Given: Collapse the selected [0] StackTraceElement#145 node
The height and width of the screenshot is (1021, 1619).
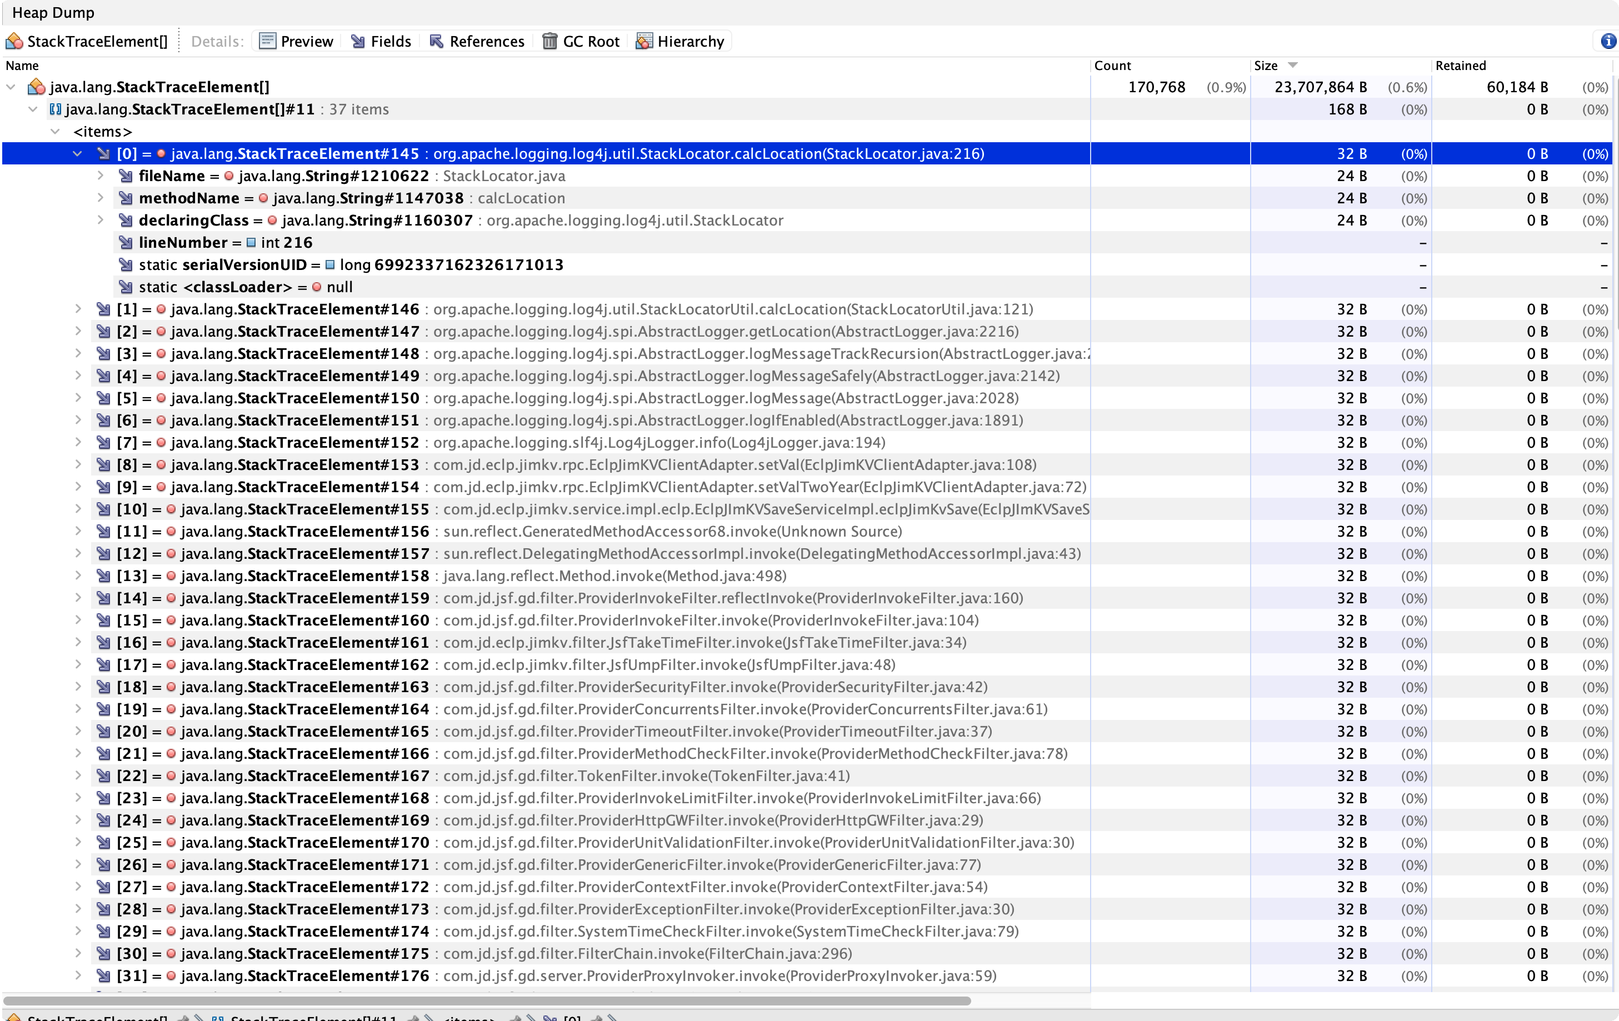Looking at the screenshot, I should pyautogui.click(x=78, y=154).
